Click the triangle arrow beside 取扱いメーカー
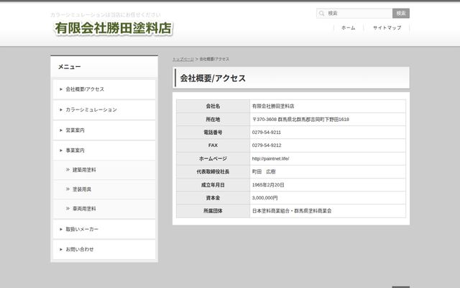Viewport: 460px width, 288px height. [61, 229]
